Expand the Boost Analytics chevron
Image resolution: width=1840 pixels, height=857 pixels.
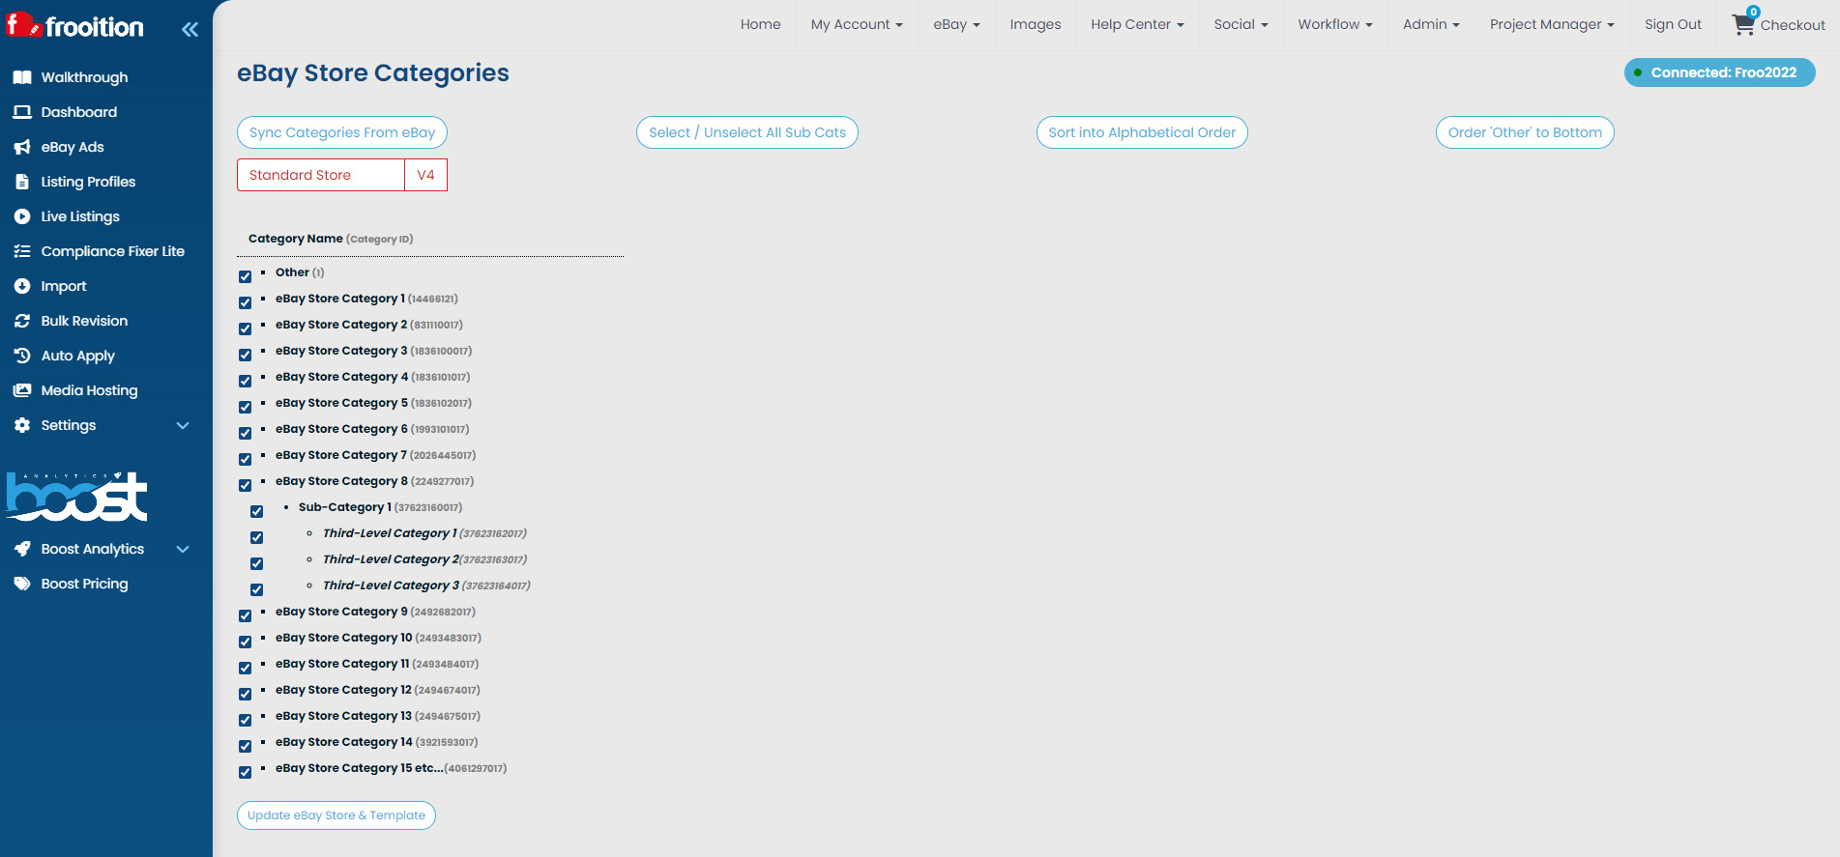pos(183,549)
